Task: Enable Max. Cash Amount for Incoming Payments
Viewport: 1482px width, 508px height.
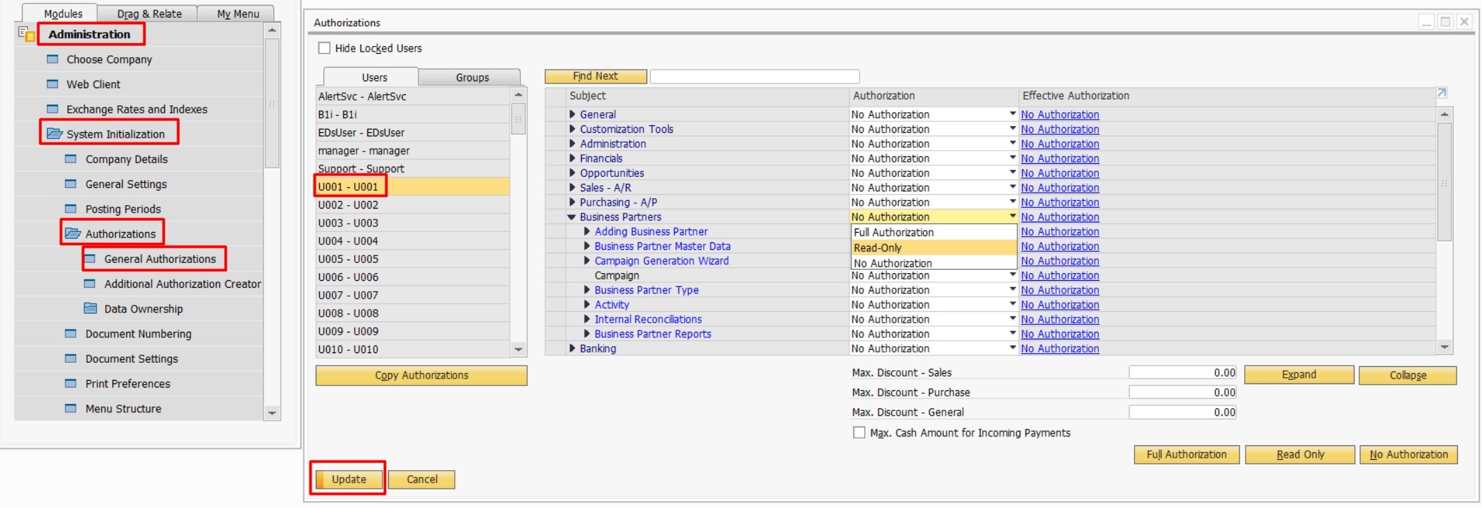Action: 859,432
